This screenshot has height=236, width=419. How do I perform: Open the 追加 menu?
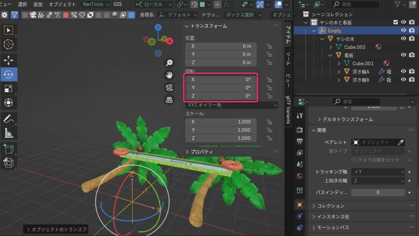coord(38,4)
